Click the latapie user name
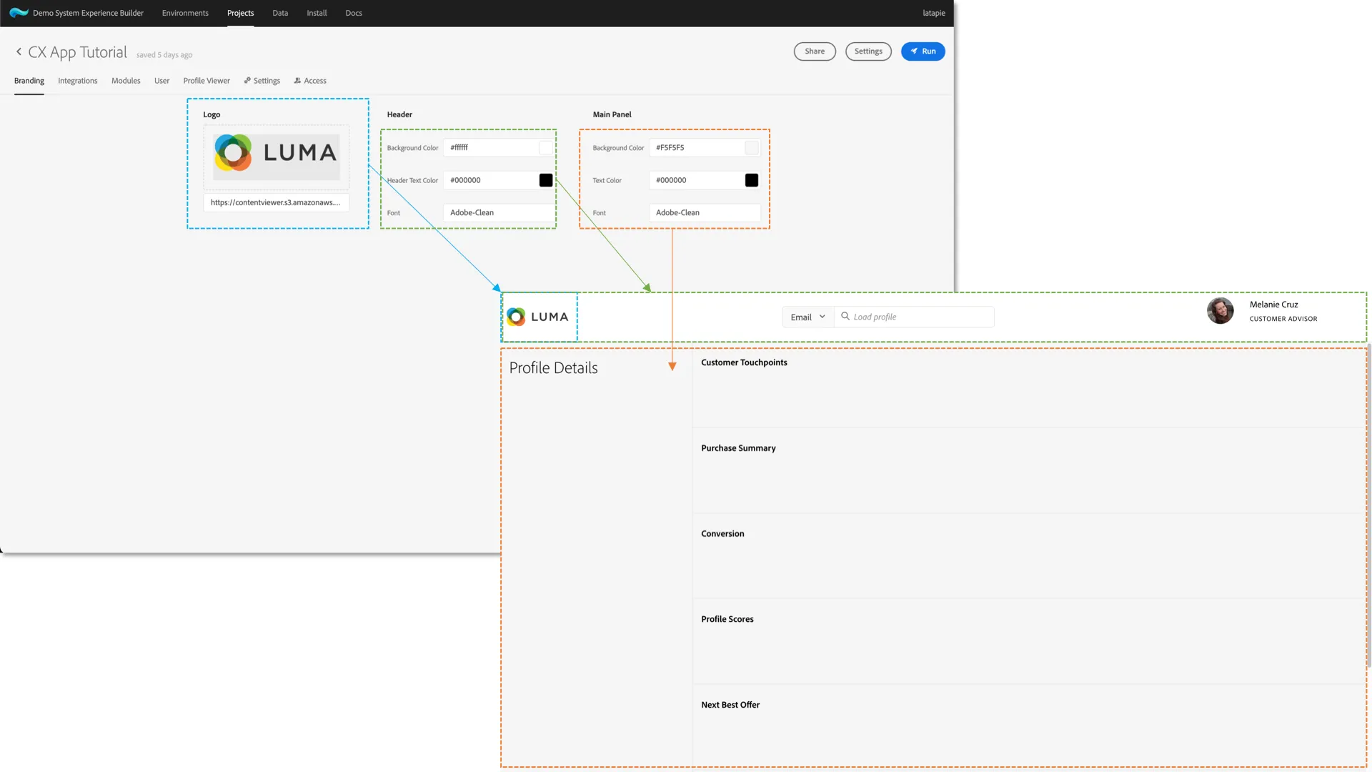This screenshot has height=772, width=1372. coord(934,13)
